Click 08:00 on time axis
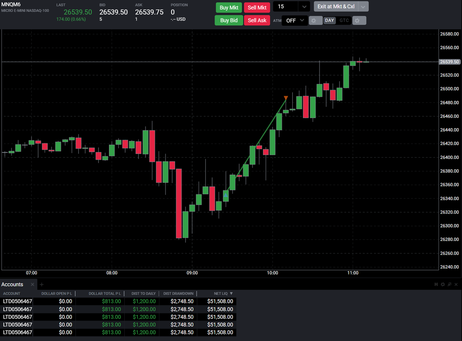The image size is (462, 341). [x=112, y=273]
